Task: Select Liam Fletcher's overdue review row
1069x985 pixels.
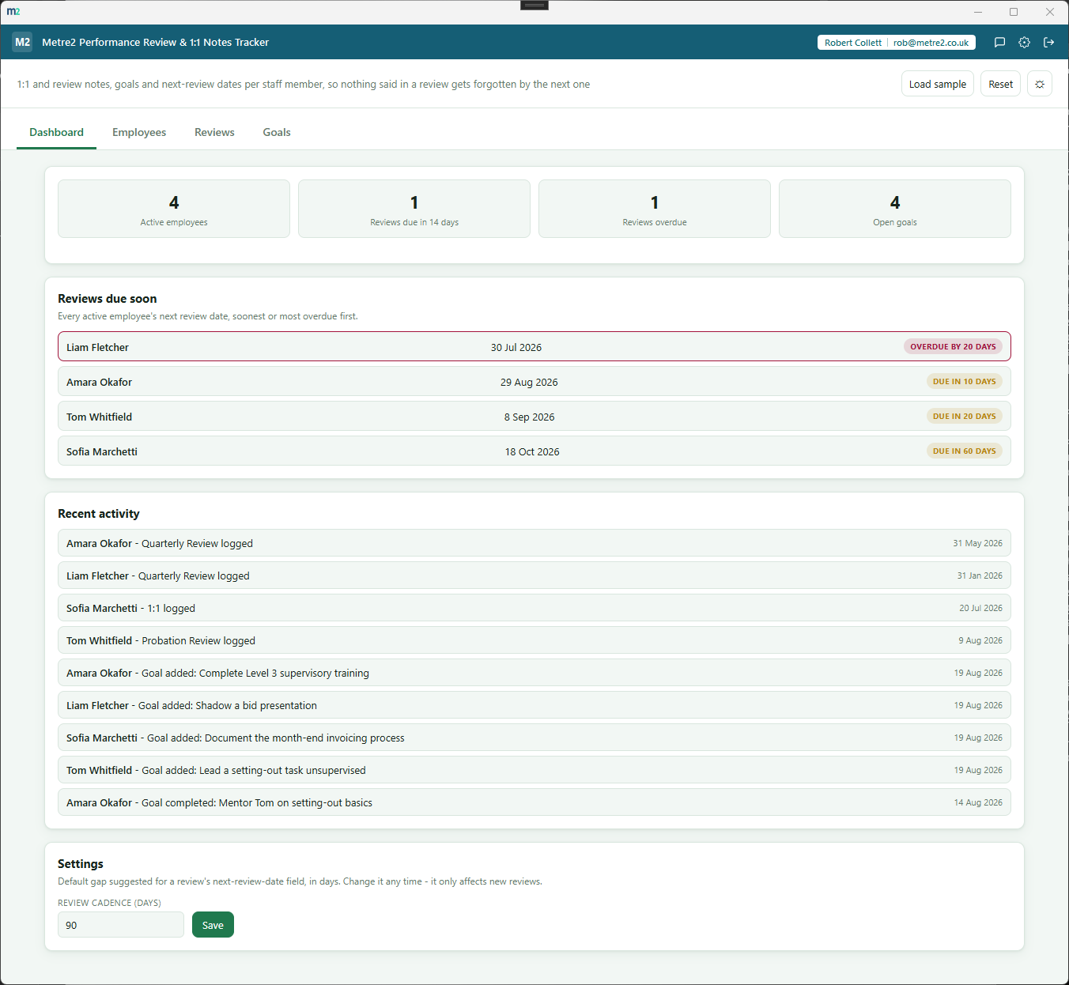Action: [x=534, y=346]
